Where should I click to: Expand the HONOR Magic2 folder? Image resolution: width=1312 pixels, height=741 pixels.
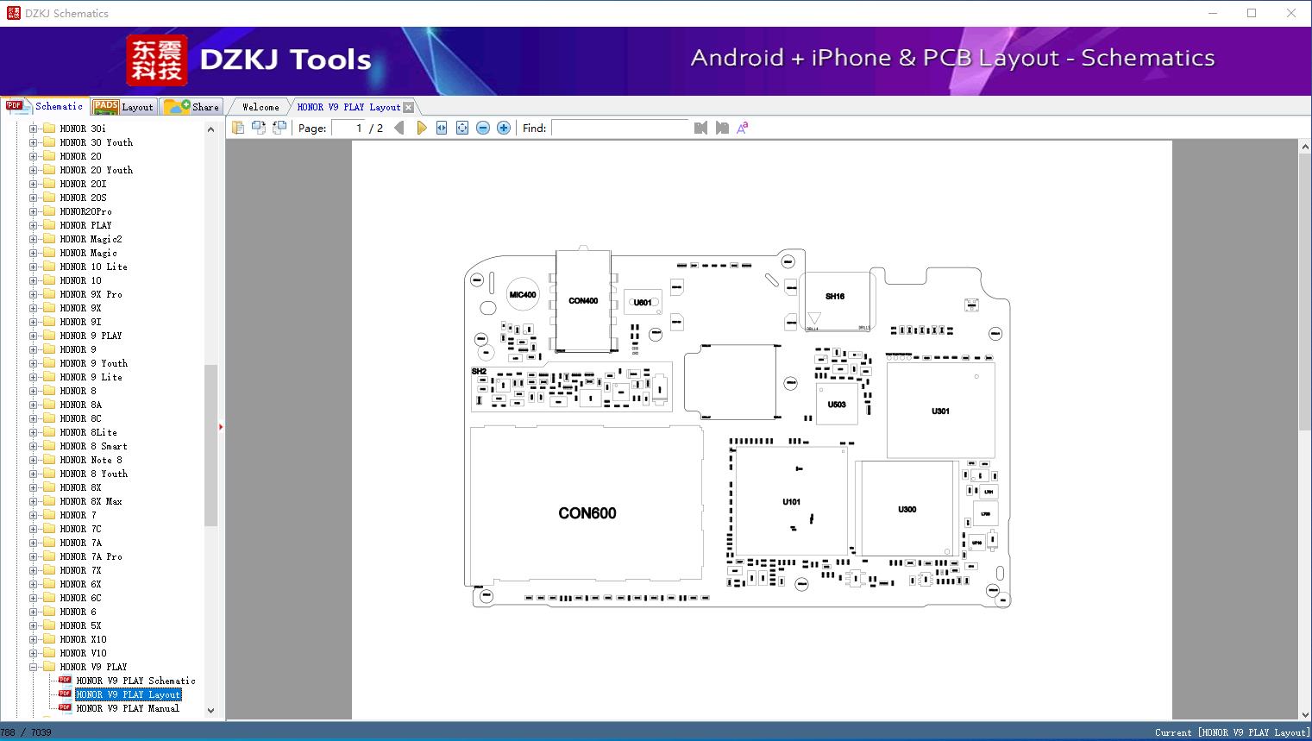pyautogui.click(x=34, y=239)
